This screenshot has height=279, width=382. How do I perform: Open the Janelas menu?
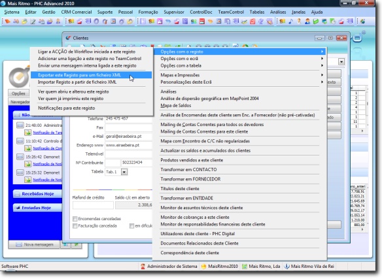point(298,12)
